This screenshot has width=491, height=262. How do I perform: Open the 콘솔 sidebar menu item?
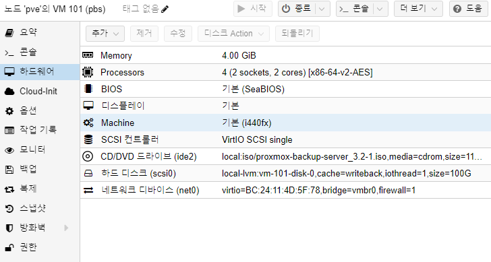(x=40, y=53)
